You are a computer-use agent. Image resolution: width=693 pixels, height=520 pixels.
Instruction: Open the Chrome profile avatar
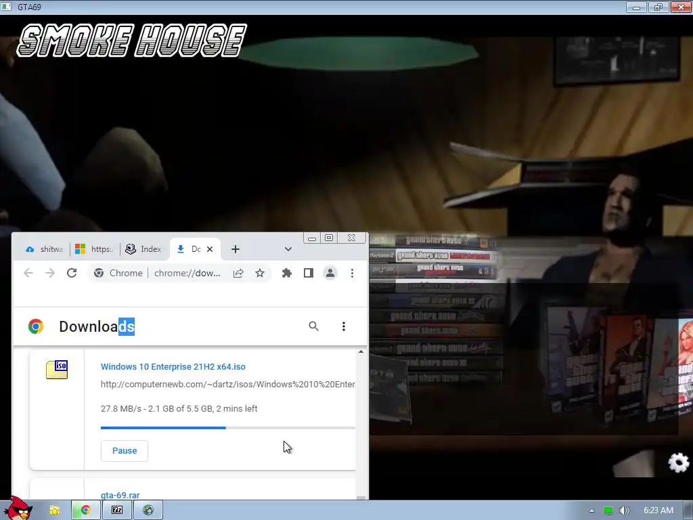[330, 274]
